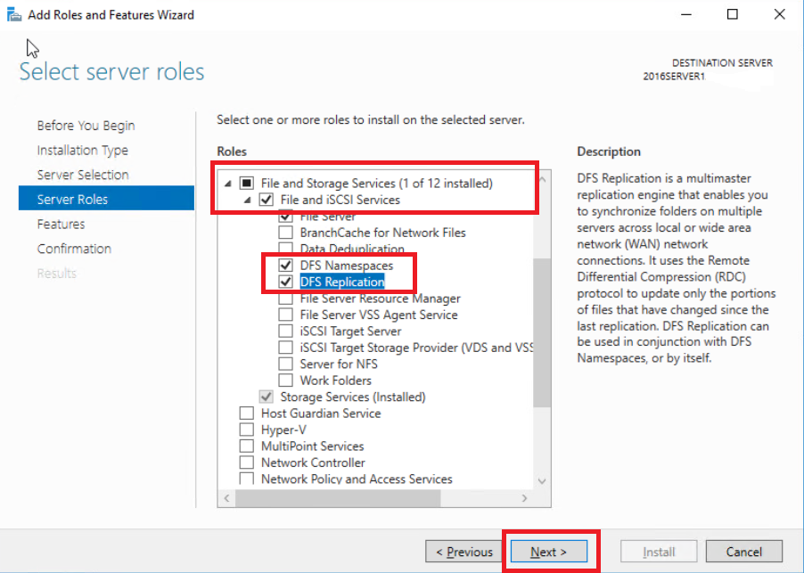Check the Server for NFS box
The height and width of the screenshot is (573, 804).
coord(285,364)
